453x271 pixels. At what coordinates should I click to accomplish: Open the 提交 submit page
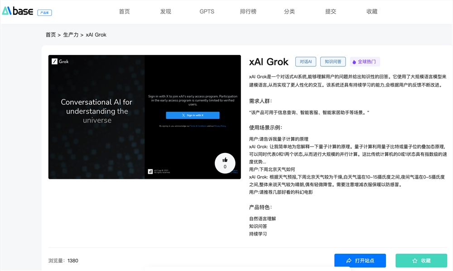(x=331, y=12)
